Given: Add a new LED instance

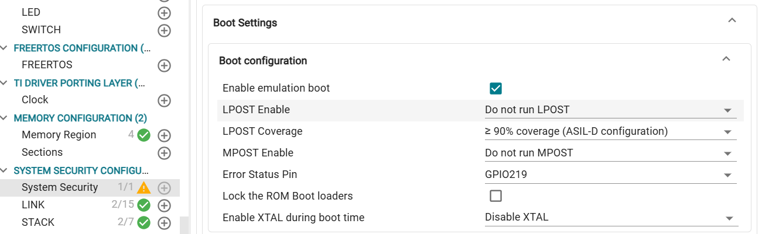Looking at the screenshot, I should pos(165,12).
